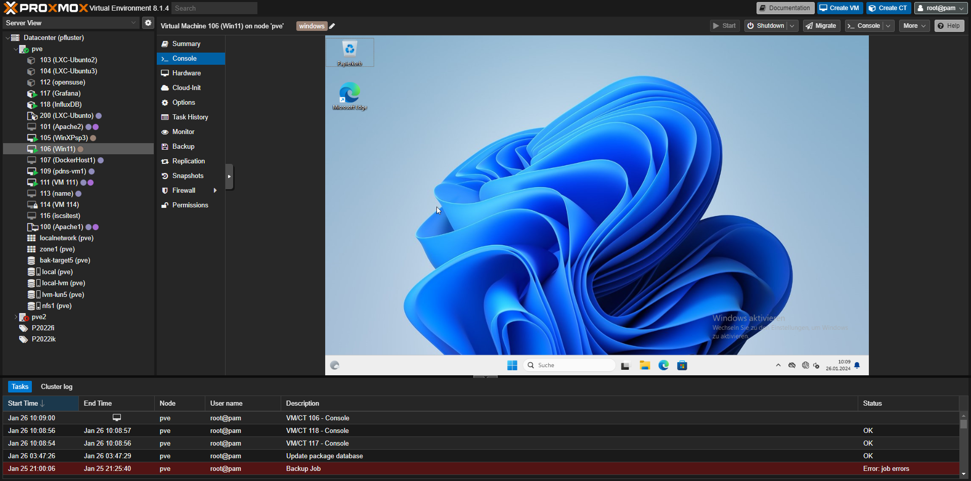The width and height of the screenshot is (971, 481).
Task: Select the localnetwork (pve) SDN zone
Action: (66, 238)
